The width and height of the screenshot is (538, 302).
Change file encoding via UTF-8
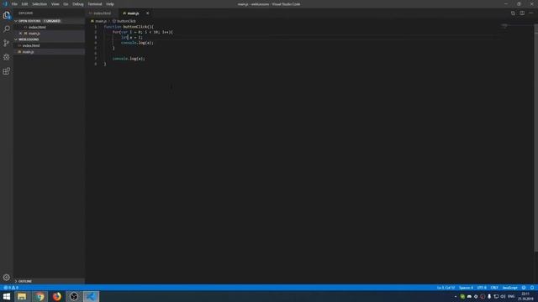tap(482, 288)
